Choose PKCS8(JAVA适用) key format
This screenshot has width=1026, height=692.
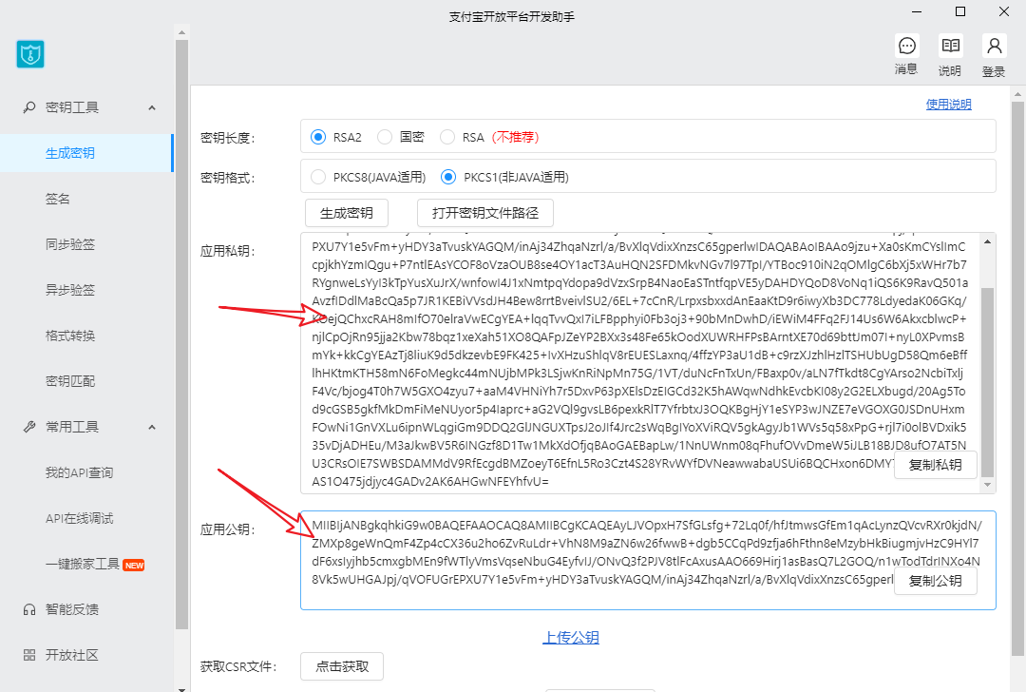[318, 177]
